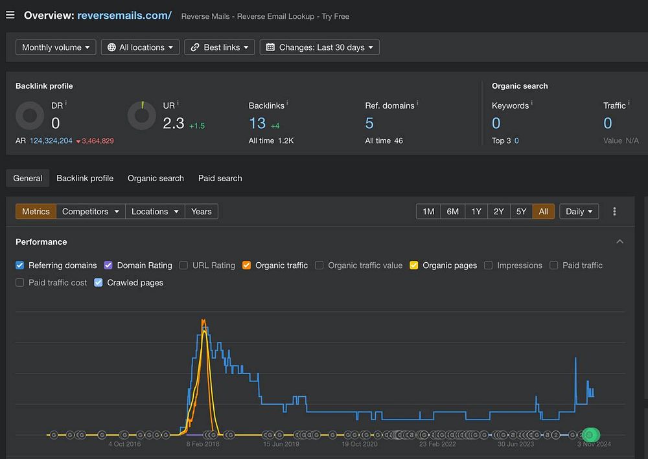Viewport: 648px width, 459px height.
Task: Disable the Organic traffic checkbox
Action: pos(246,265)
